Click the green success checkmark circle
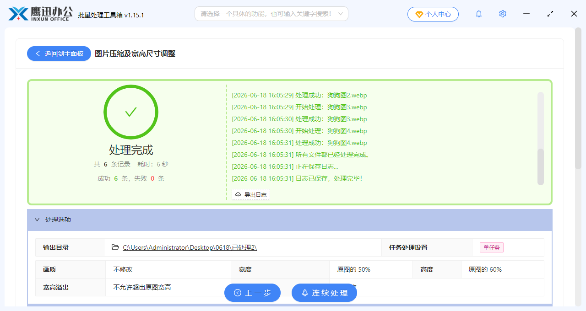The image size is (586, 311). coord(131,112)
